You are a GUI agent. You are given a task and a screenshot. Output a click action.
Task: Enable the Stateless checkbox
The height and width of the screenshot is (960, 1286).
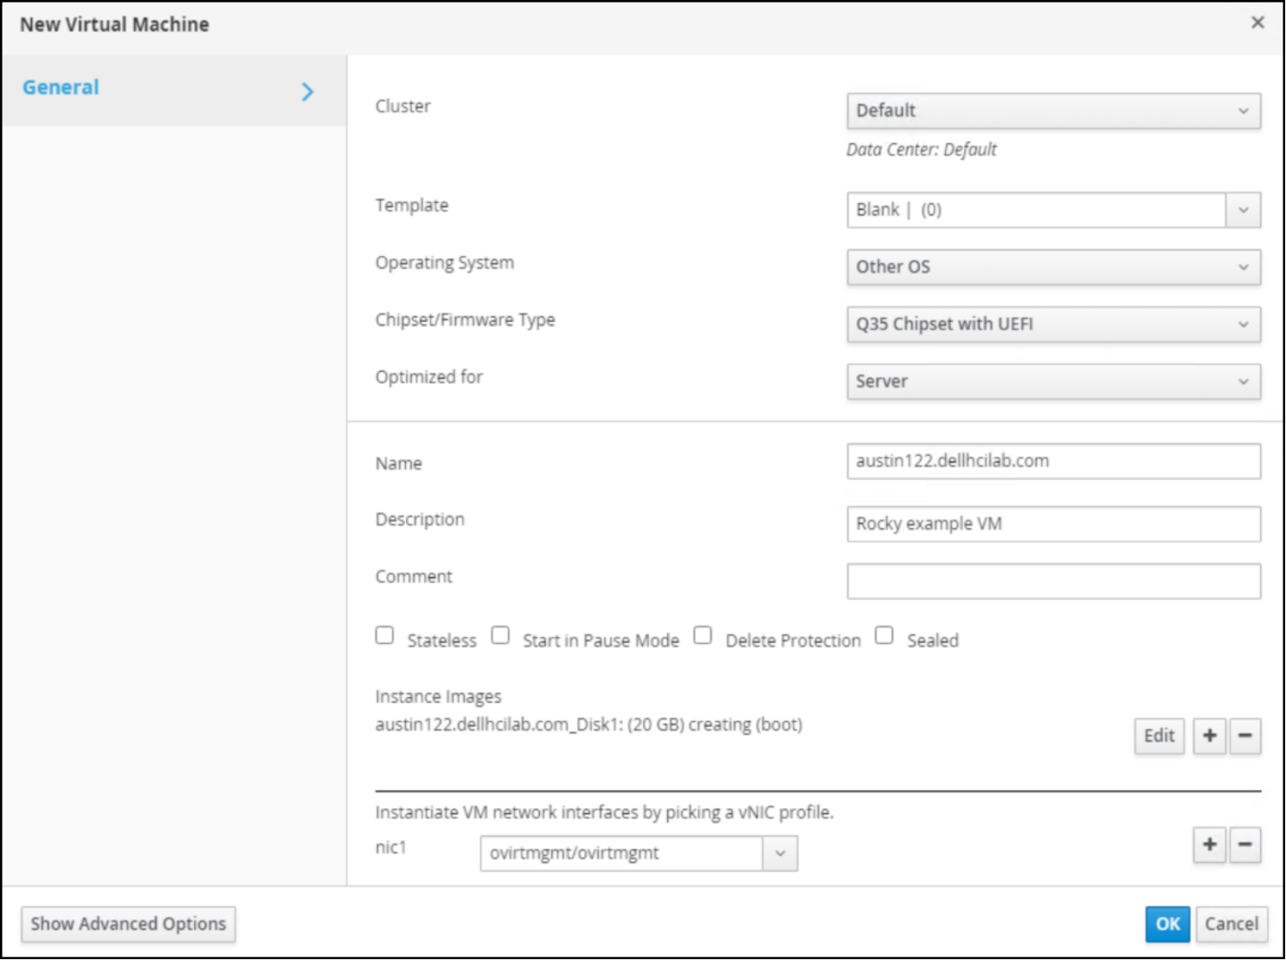[x=384, y=635]
